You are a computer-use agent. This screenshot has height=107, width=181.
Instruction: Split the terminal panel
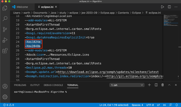pos(156,85)
